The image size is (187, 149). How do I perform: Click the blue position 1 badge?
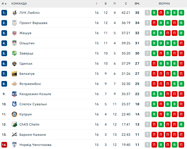(4, 13)
